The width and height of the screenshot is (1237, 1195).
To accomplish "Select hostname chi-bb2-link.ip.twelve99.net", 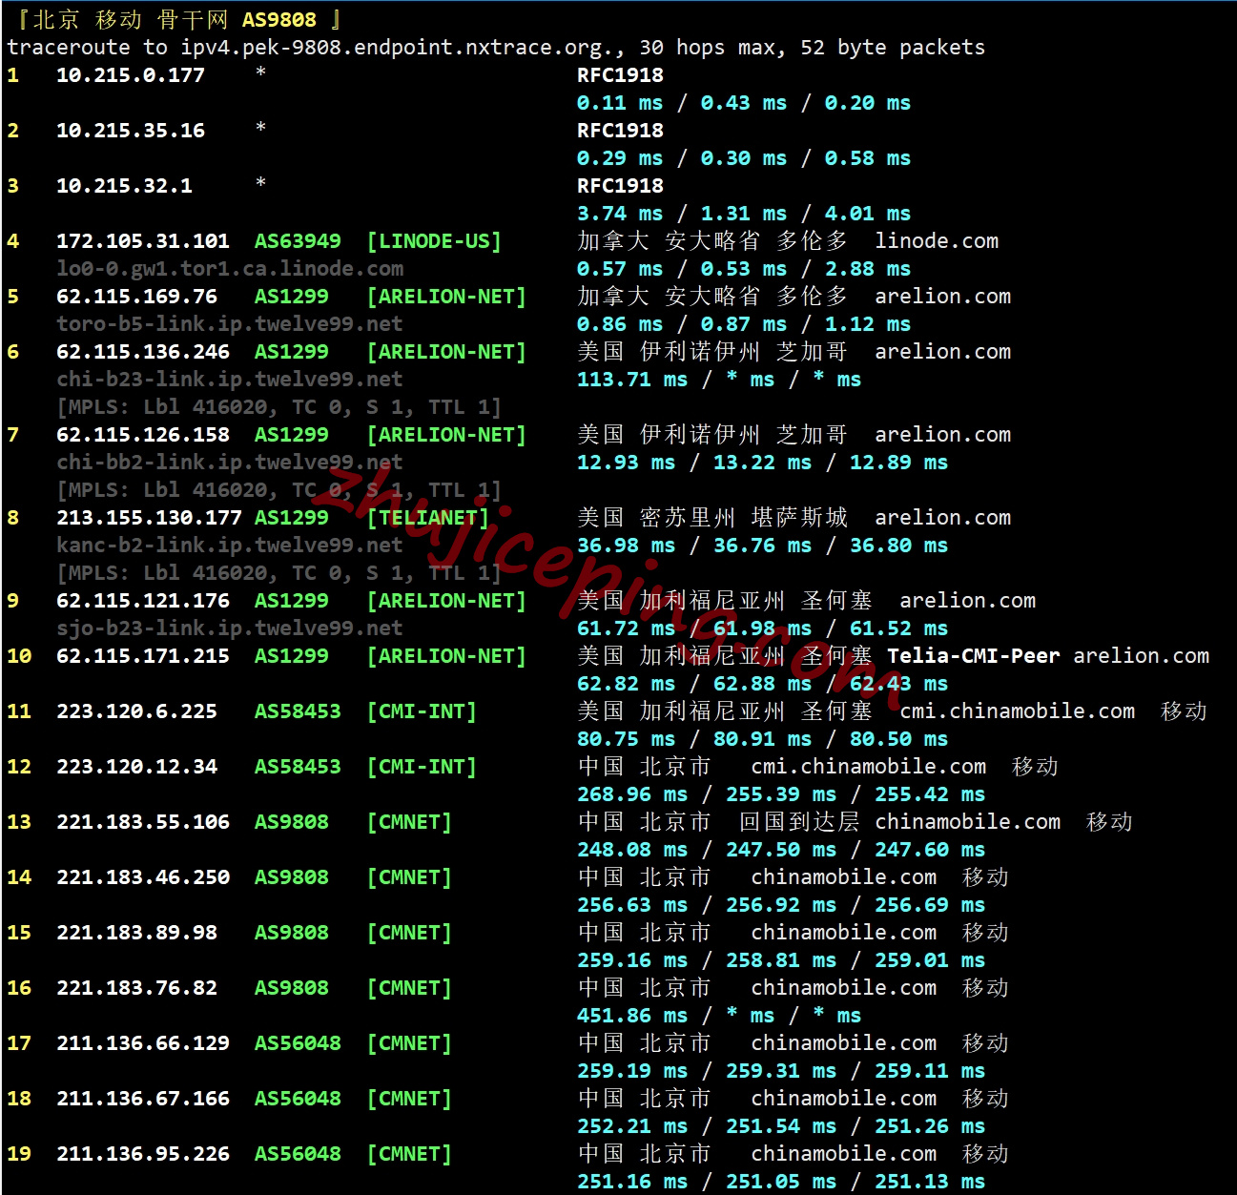I will (x=230, y=463).
